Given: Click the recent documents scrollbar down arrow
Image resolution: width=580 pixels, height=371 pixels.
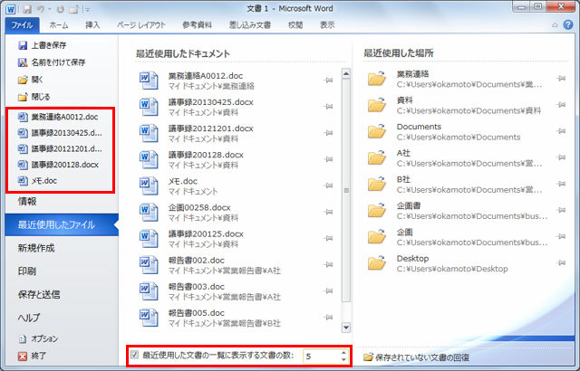Looking at the screenshot, I should tap(346, 327).
